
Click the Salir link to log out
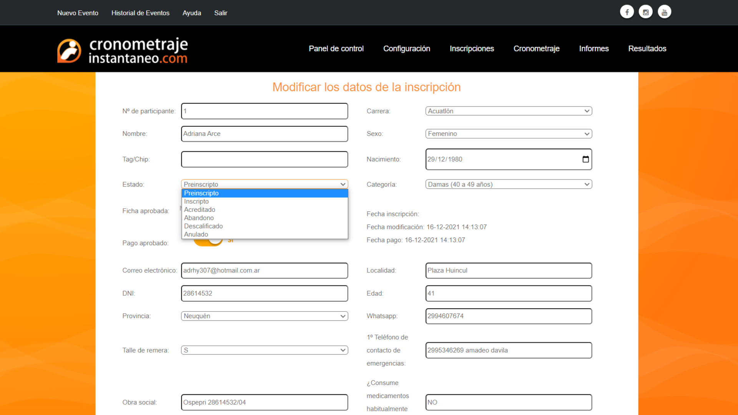tap(221, 13)
